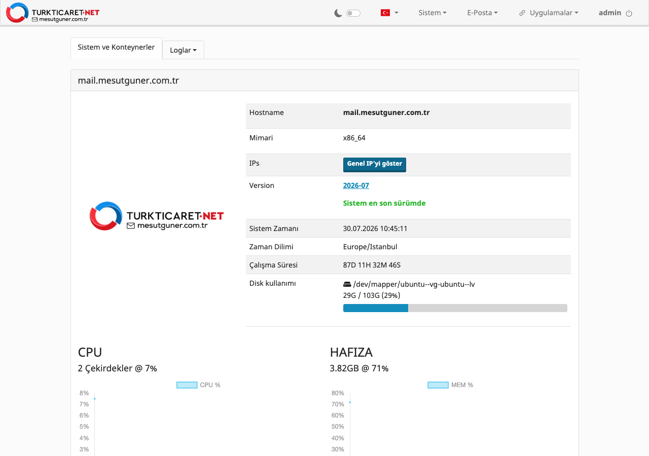Toggle the dark mode switch
This screenshot has height=456, width=649.
click(x=353, y=13)
